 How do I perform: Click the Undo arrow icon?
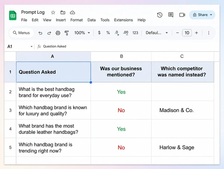click(40, 33)
